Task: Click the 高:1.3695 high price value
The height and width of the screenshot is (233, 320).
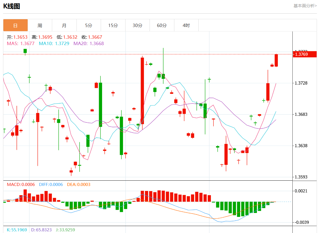Action: tap(42, 37)
